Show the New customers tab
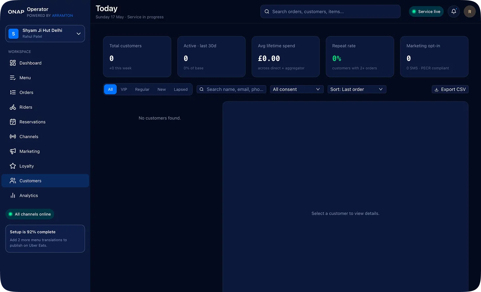The height and width of the screenshot is (292, 481). point(162,89)
